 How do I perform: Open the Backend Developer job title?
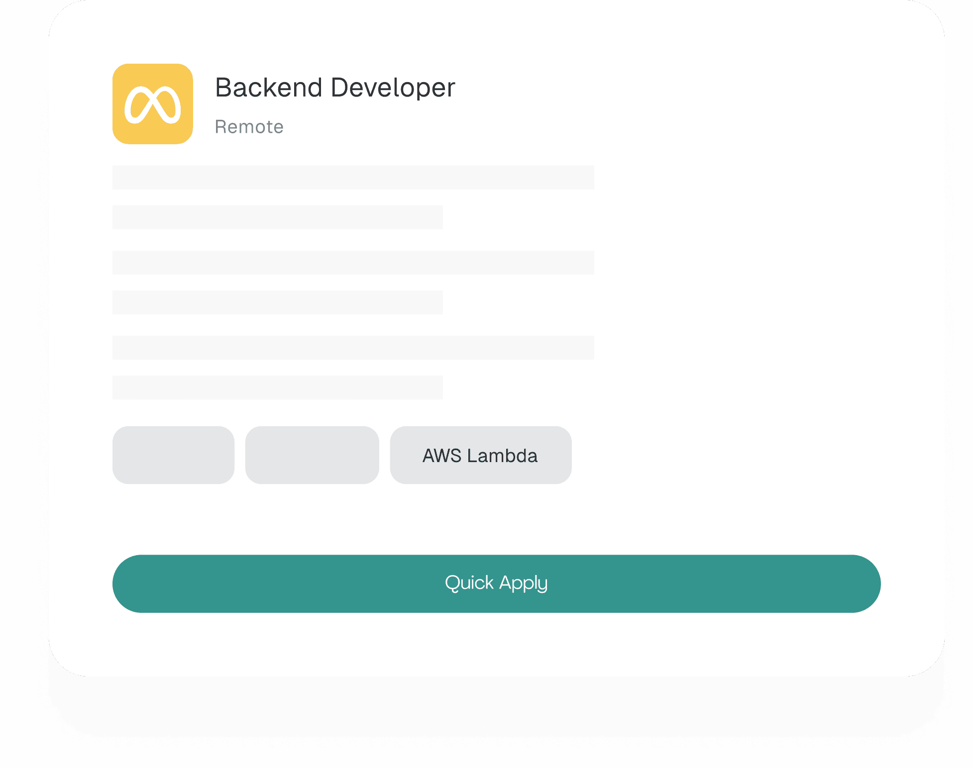click(x=334, y=88)
